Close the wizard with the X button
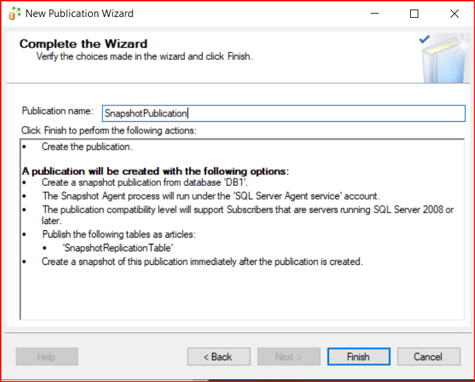475x382 pixels. tap(454, 14)
